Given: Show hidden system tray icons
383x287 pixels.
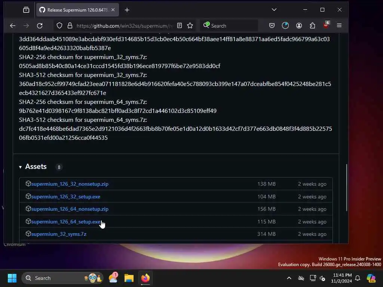Looking at the screenshot, I should click(289, 278).
